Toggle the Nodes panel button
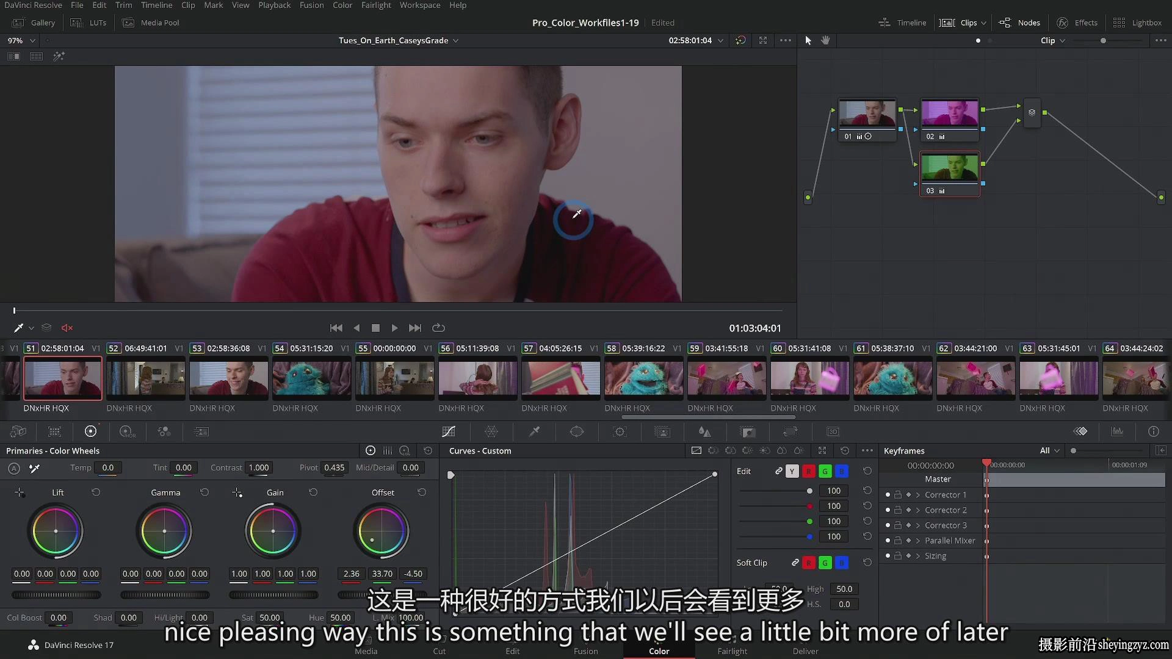 pyautogui.click(x=1019, y=23)
